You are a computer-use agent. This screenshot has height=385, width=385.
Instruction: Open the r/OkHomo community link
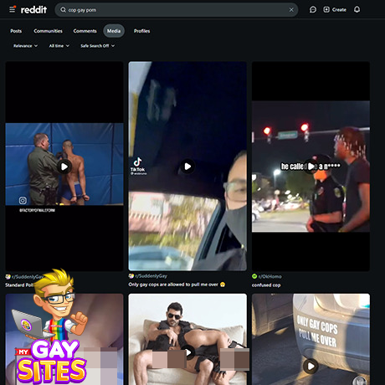pyautogui.click(x=269, y=276)
